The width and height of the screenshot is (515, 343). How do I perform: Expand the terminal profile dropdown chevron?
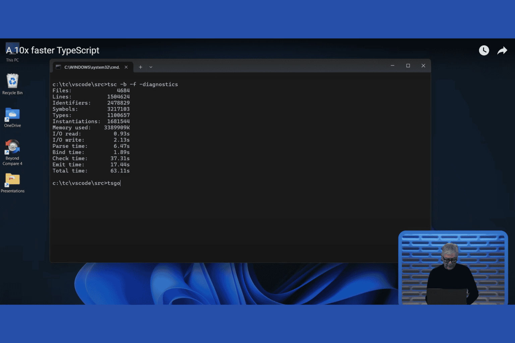[x=151, y=67]
